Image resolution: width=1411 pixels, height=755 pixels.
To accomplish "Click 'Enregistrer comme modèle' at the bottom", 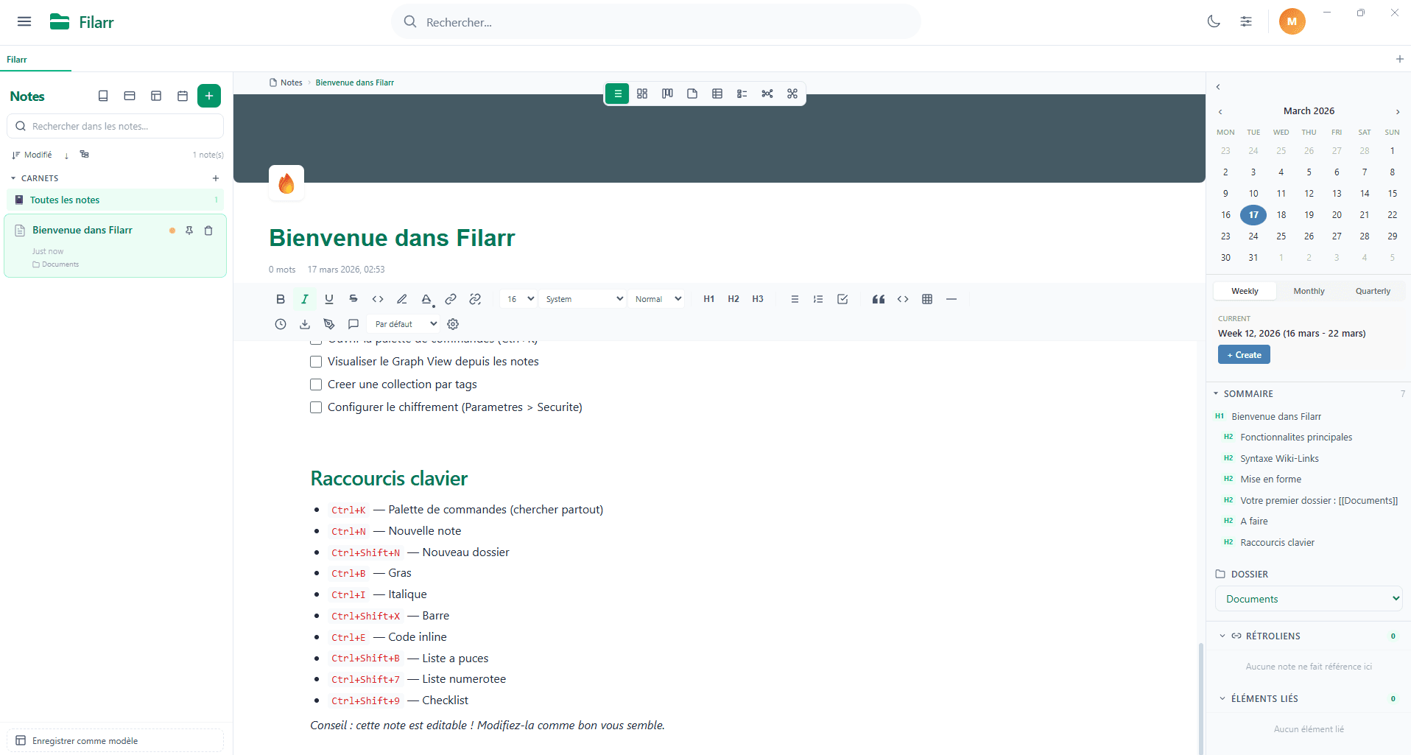I will pos(115,740).
